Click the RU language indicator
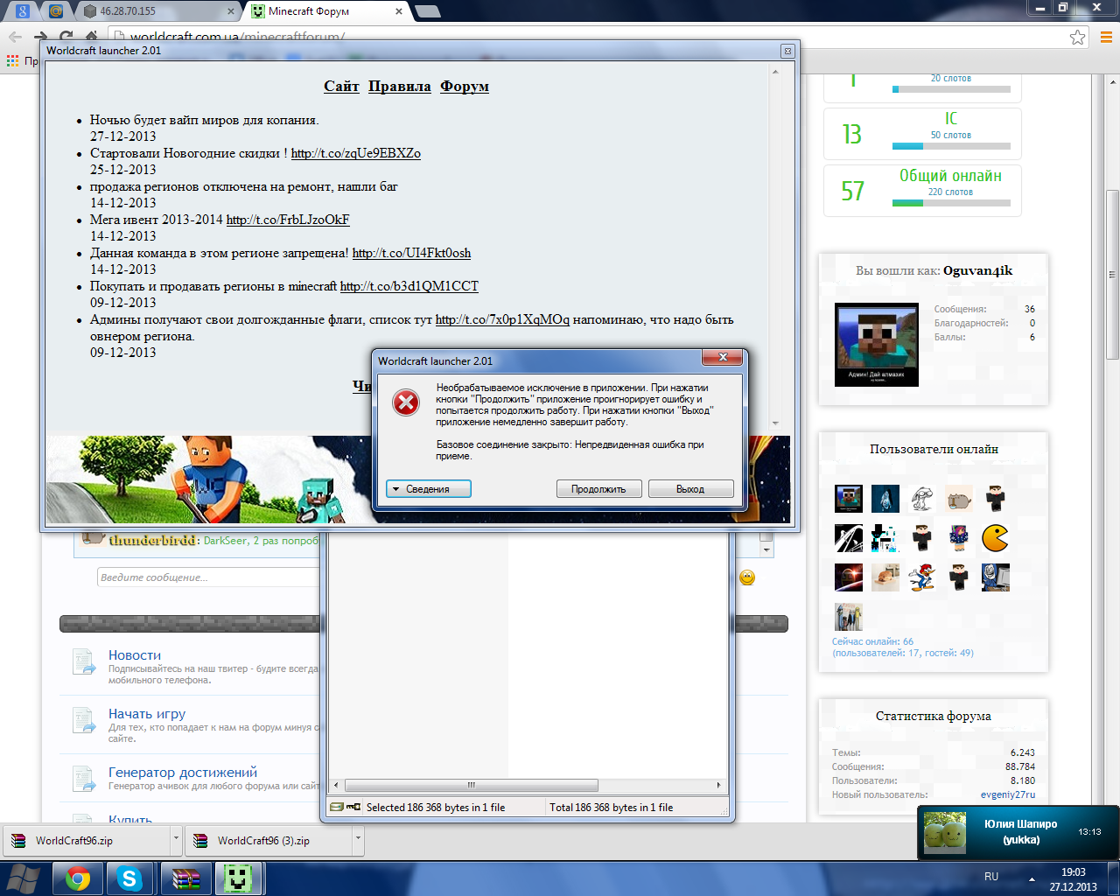Image resolution: width=1120 pixels, height=896 pixels. click(991, 877)
